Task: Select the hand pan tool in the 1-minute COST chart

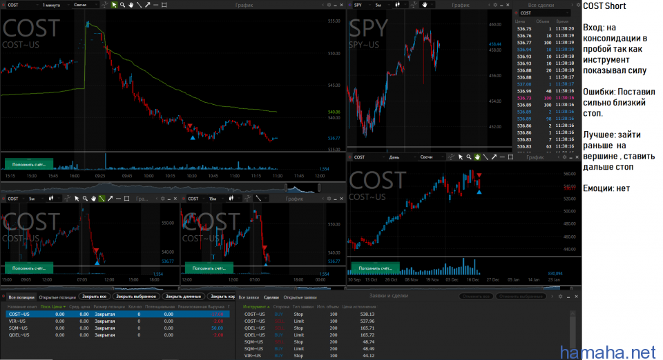Action: 131,5
